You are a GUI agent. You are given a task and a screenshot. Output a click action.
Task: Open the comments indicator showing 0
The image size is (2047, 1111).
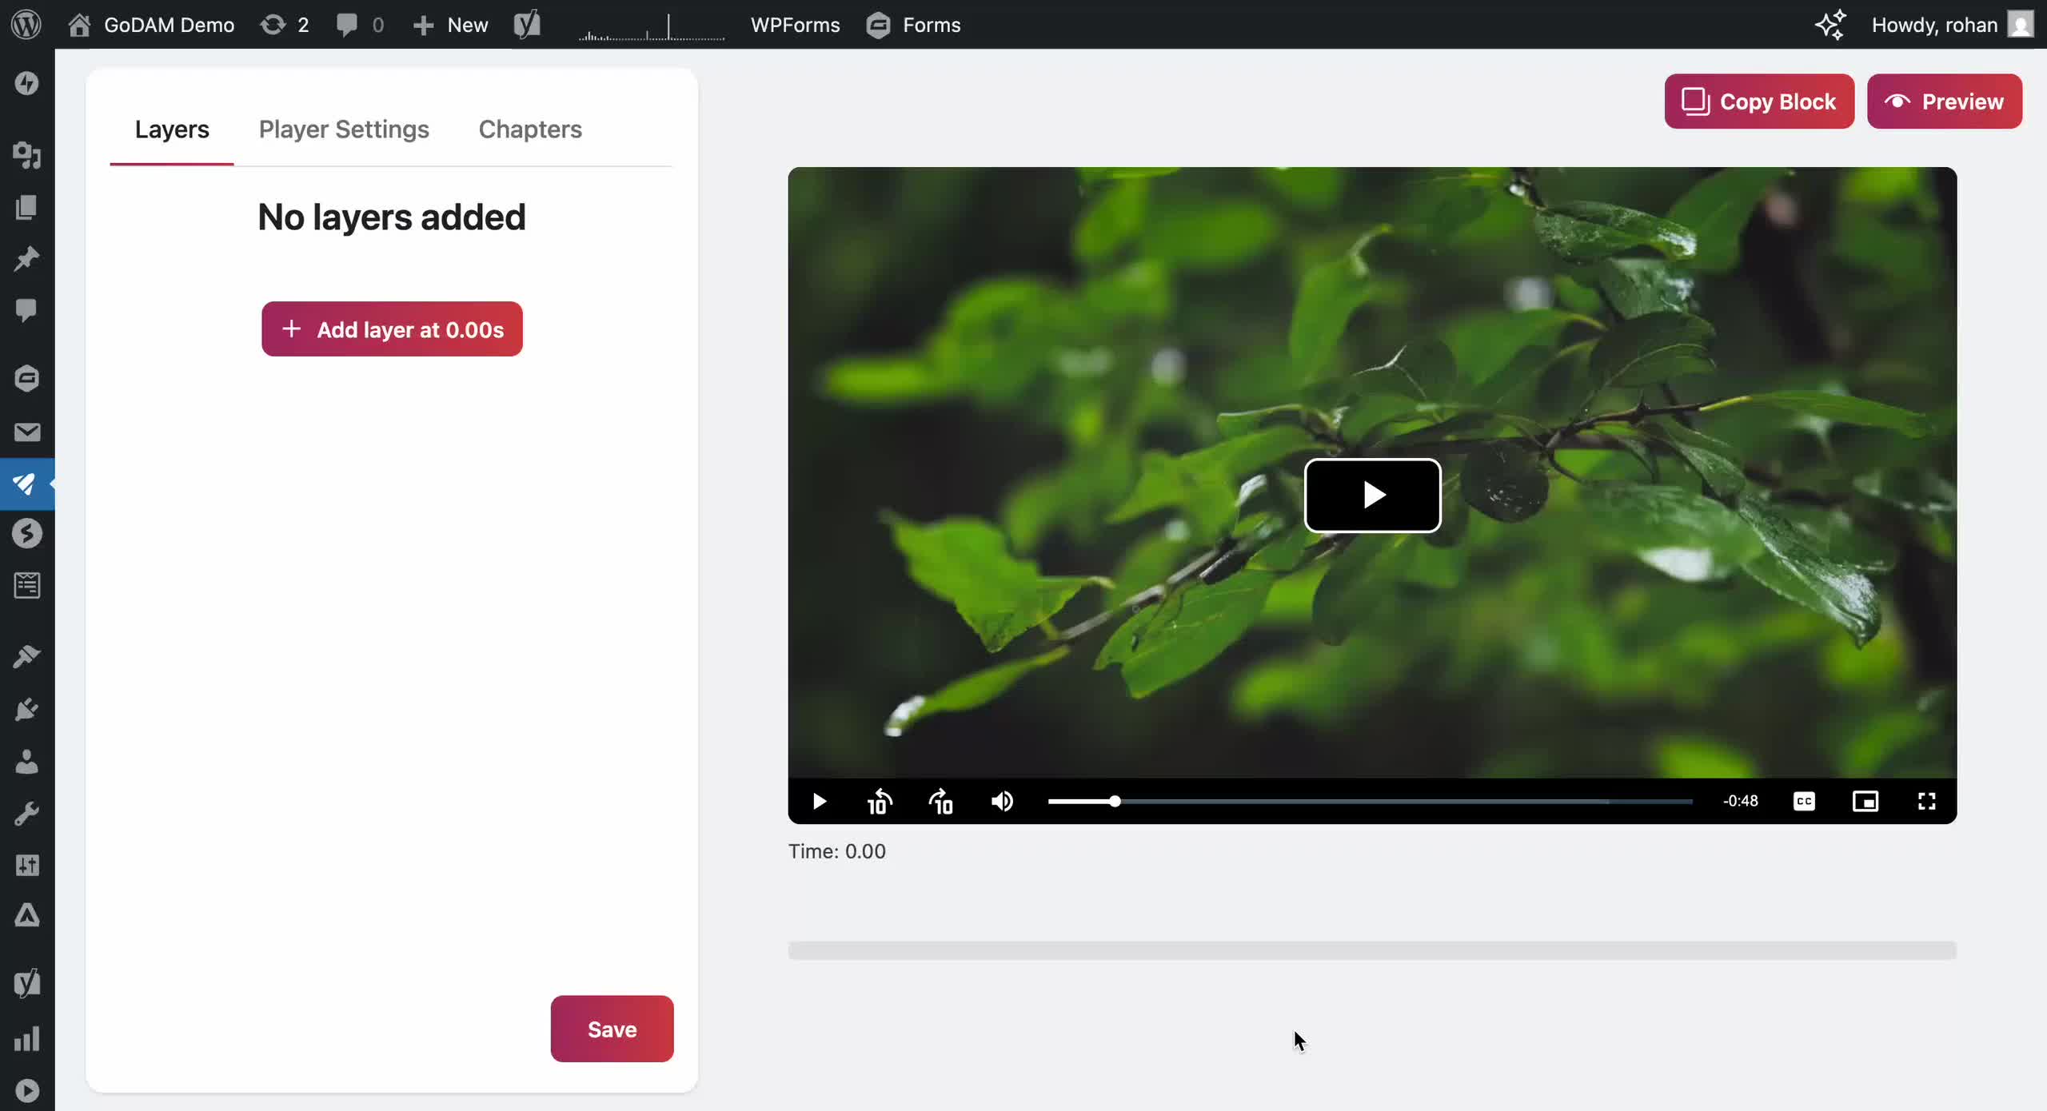coord(358,25)
